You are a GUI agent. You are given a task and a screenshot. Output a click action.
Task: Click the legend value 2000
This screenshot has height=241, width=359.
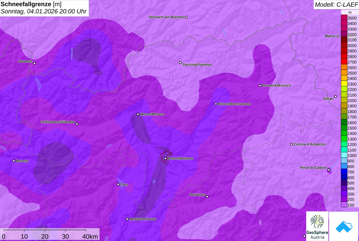pos(352,101)
